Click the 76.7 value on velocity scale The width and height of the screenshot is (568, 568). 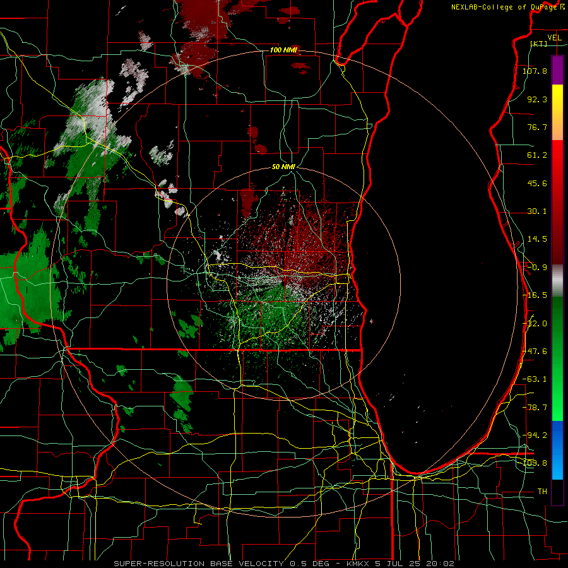point(537,127)
